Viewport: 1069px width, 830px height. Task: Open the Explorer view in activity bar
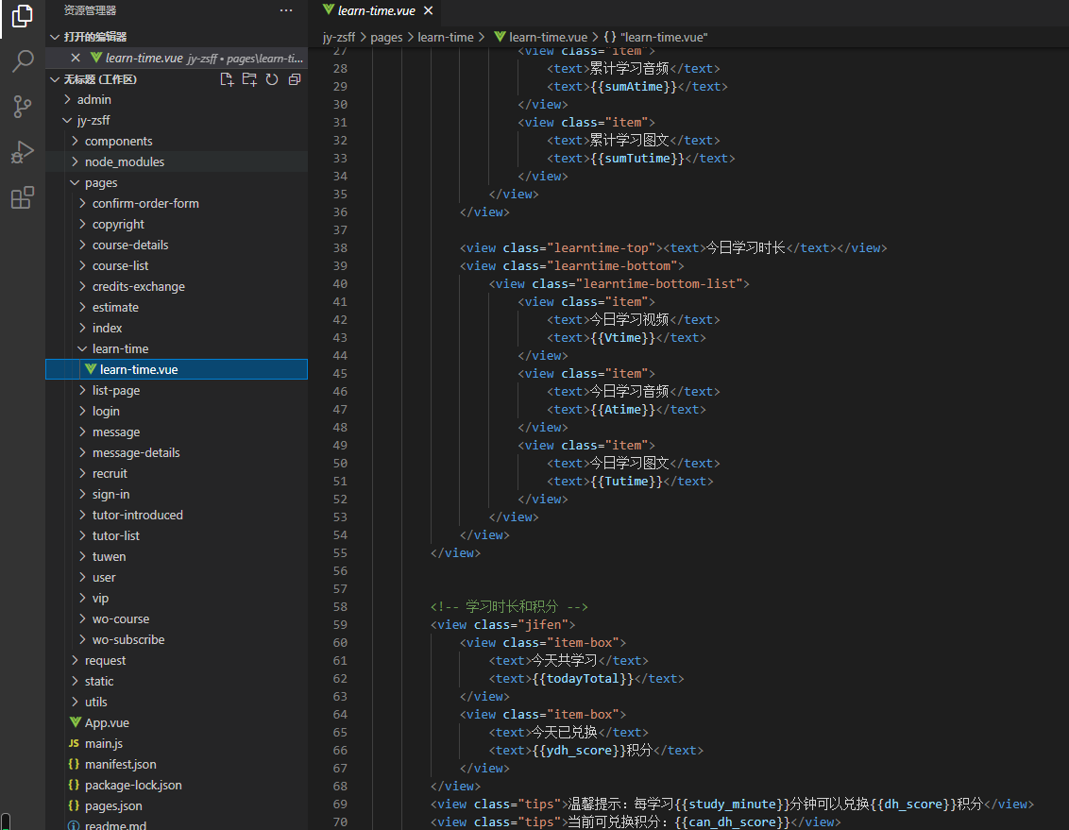pos(23,15)
